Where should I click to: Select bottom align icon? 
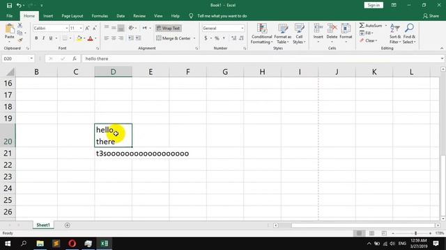point(121,28)
